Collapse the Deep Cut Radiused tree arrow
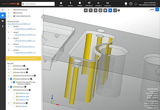The height and width of the screenshot is (110, 160). coord(9,79)
